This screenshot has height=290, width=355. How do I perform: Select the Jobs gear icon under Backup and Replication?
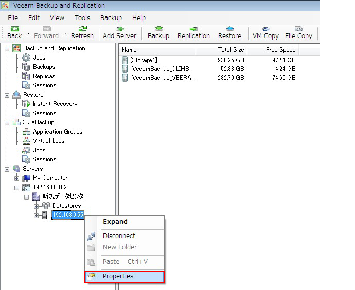click(26, 58)
